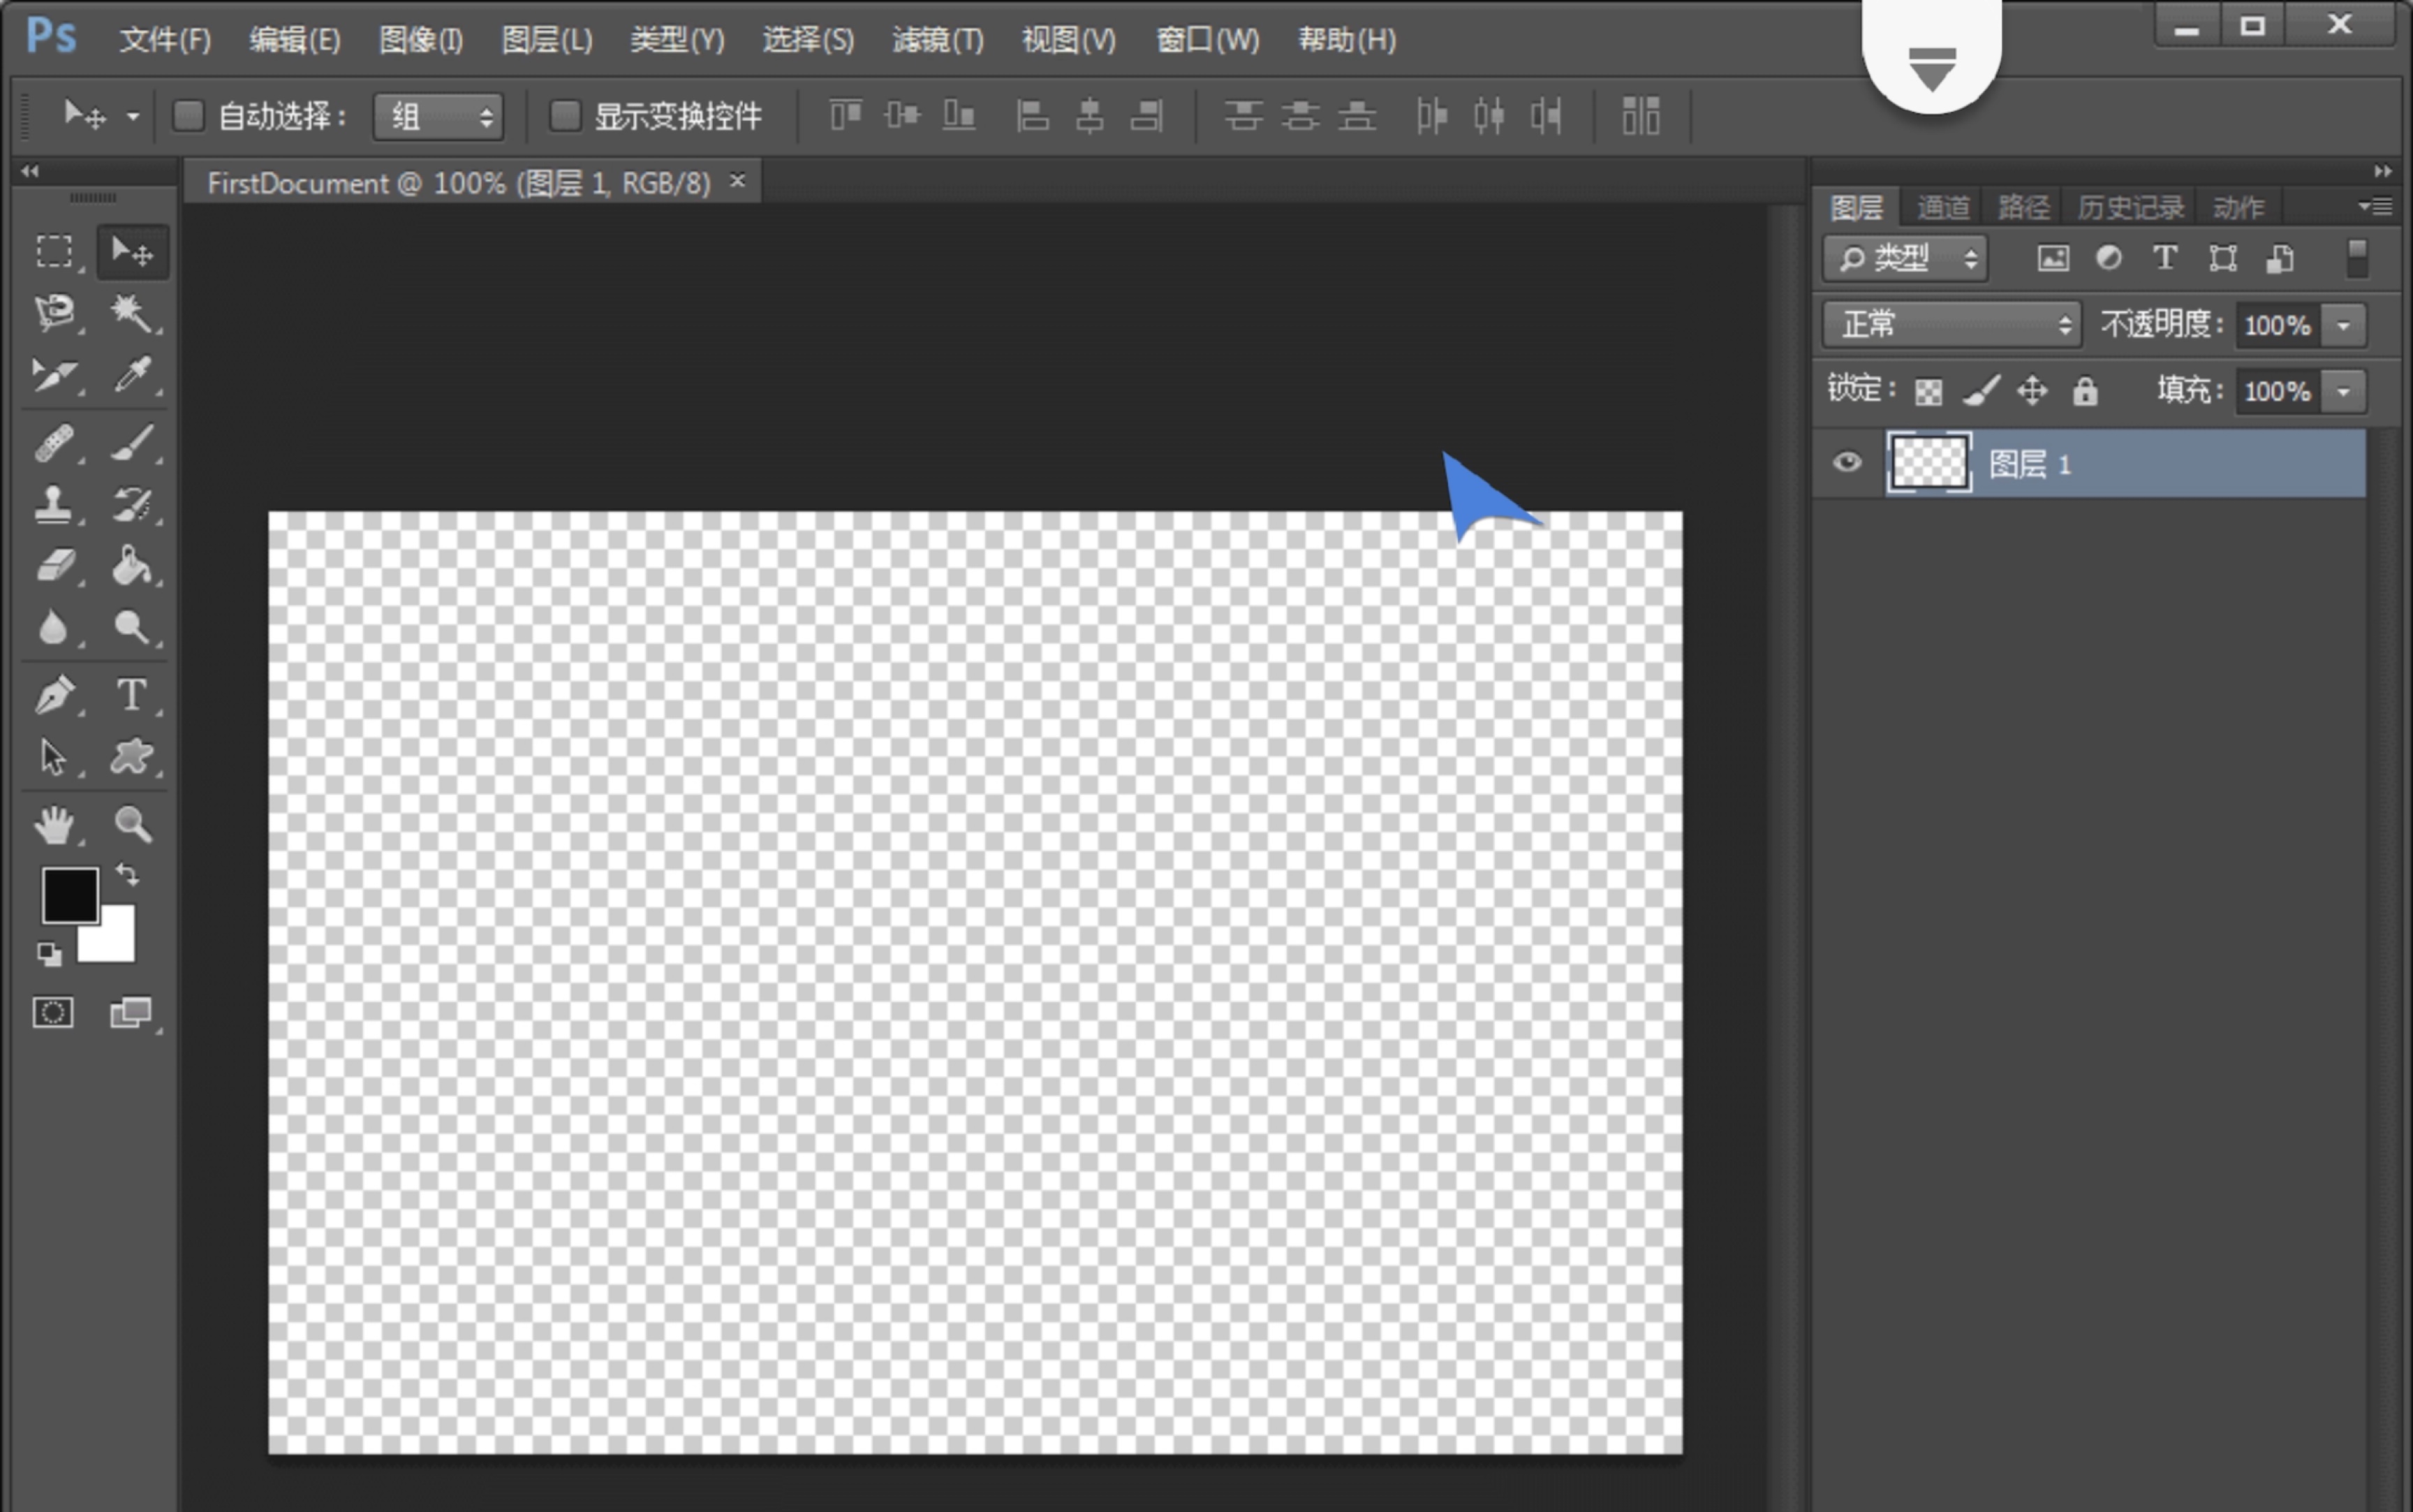Open the 组 auto-select dropdown
This screenshot has height=1512, width=2413.
click(437, 116)
